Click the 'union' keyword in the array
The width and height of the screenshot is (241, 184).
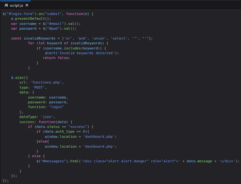pyautogui.click(x=99, y=38)
